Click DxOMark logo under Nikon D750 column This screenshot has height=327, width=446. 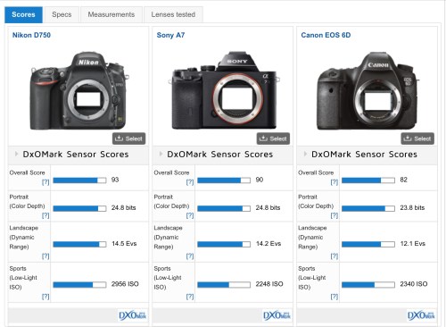click(132, 315)
